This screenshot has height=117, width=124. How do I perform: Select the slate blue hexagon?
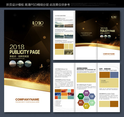[x=92, y=96]
